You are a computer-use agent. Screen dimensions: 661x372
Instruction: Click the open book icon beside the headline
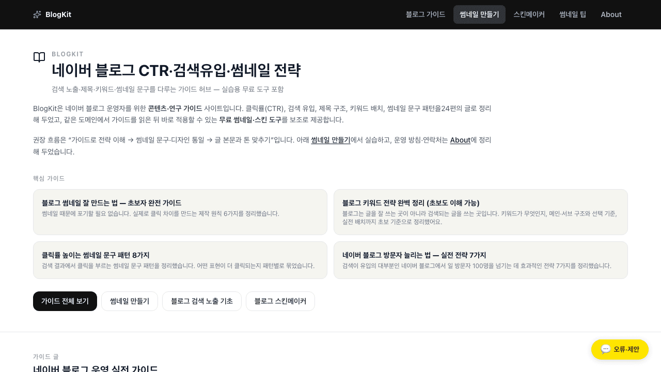click(39, 57)
